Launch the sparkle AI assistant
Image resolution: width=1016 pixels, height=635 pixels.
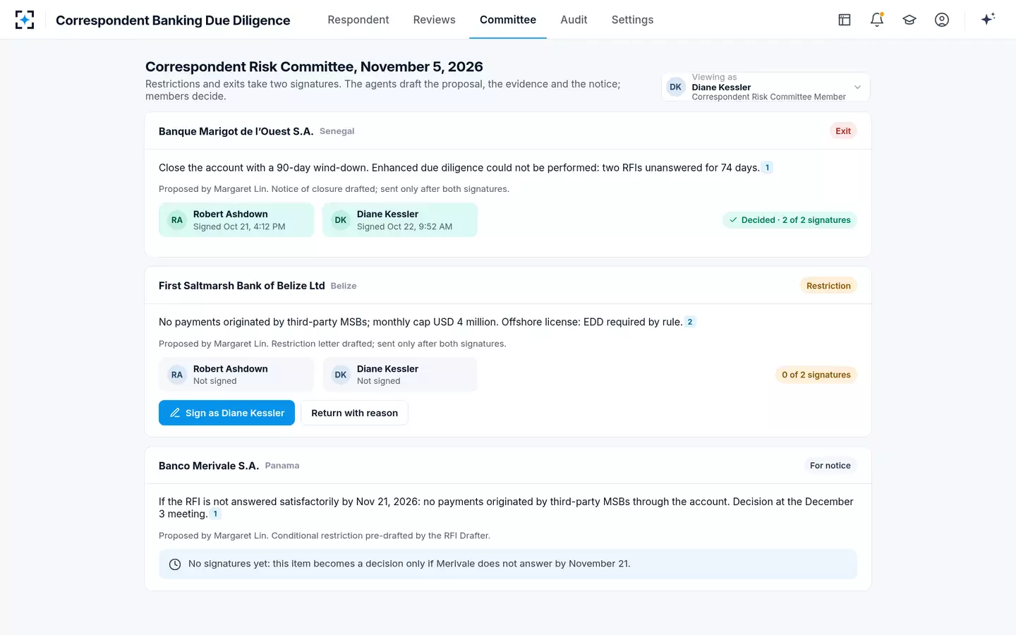988,19
